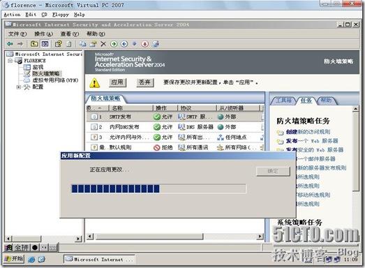Screen dimensions: 365x268
Task: Open the 帮助(H) menu
Action: (96, 34)
